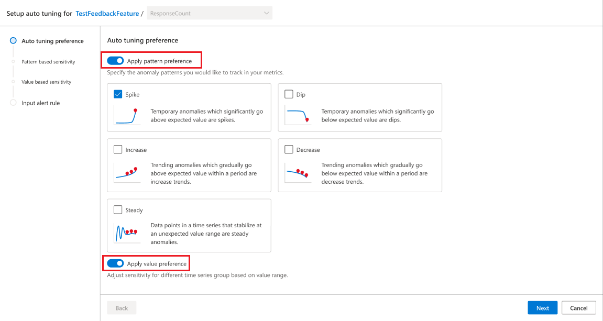Click the Dip pattern chart icon
This screenshot has width=603, height=321.
(298, 115)
